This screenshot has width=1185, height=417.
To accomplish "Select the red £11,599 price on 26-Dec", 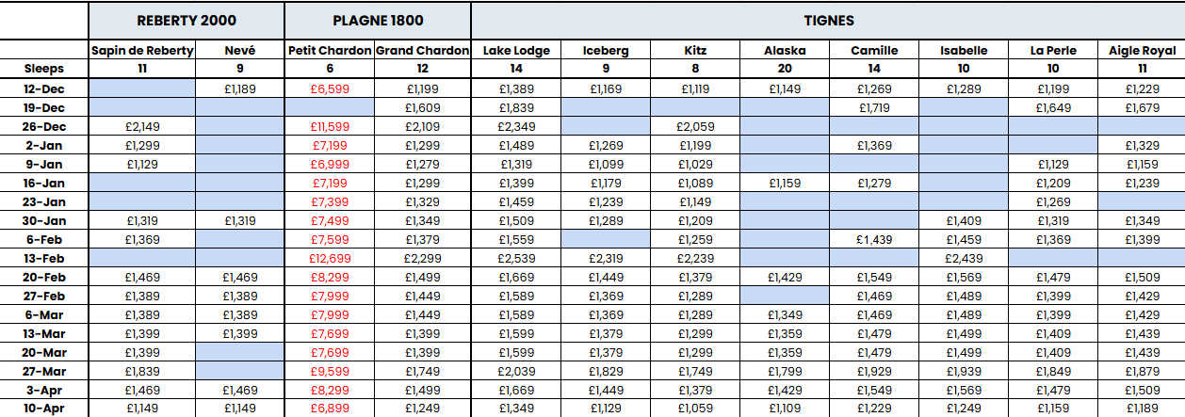I will point(330,126).
